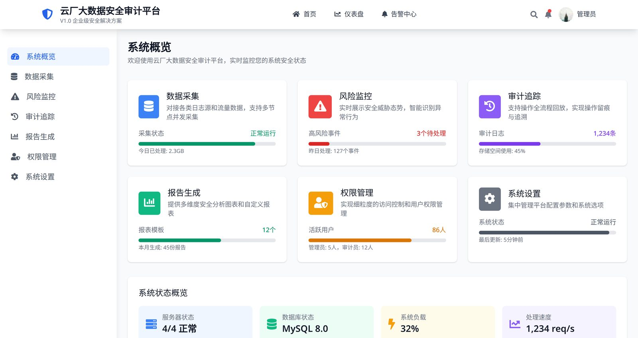Click 最后更新: 5分钟前 text
Viewport: 638px width, 338px height.
click(501, 240)
